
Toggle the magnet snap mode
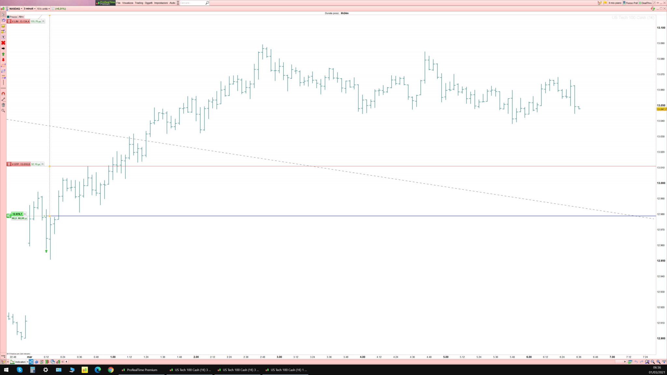point(3,93)
